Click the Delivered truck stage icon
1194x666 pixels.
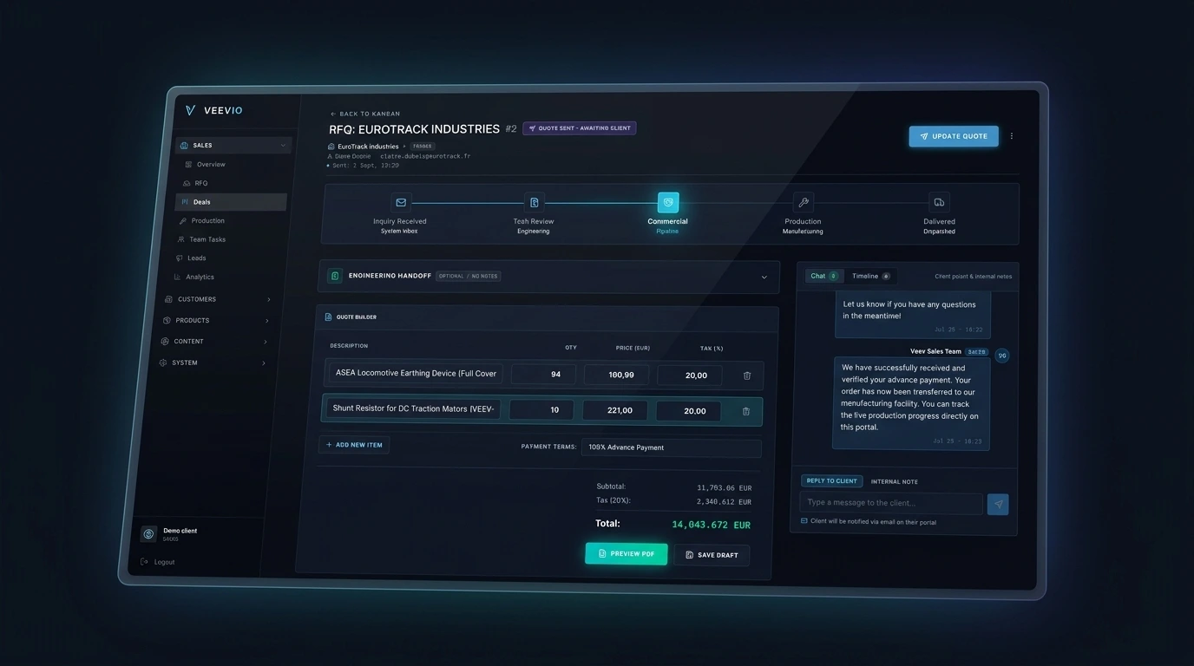(939, 203)
